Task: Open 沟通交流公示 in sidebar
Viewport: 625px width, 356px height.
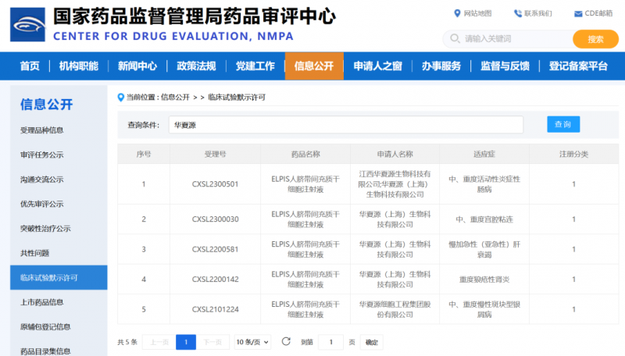Action: pos(42,180)
